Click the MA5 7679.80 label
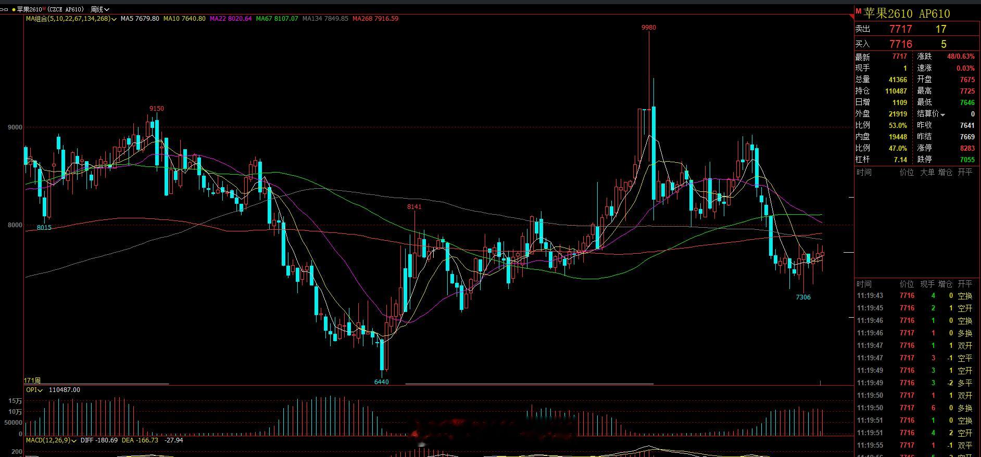This screenshot has width=981, height=457. tap(140, 19)
